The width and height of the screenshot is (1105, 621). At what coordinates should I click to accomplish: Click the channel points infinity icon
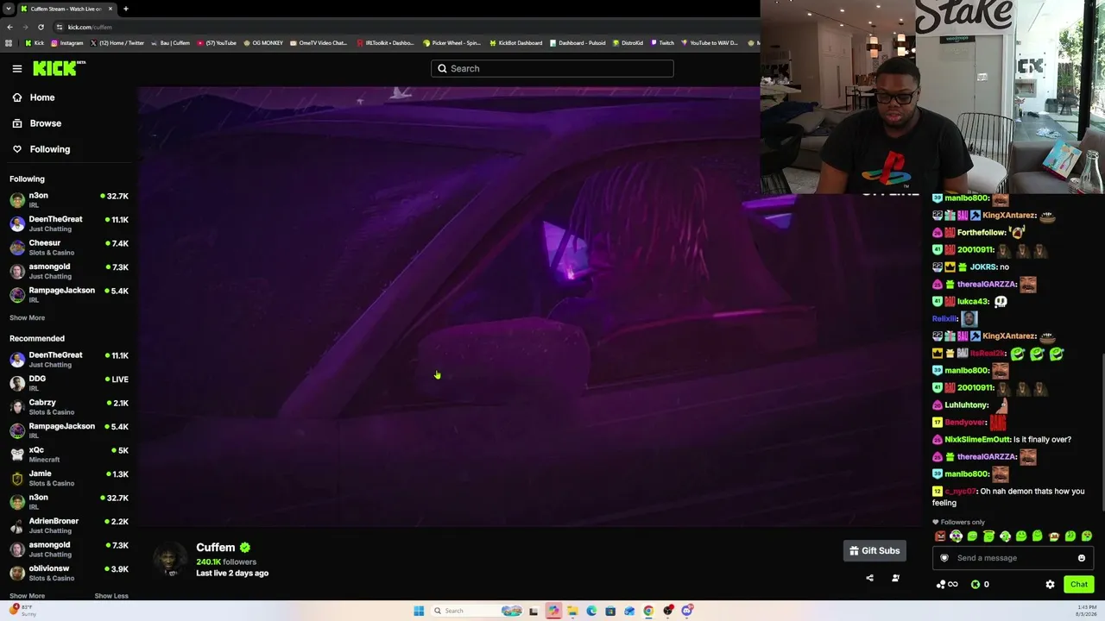click(x=947, y=584)
